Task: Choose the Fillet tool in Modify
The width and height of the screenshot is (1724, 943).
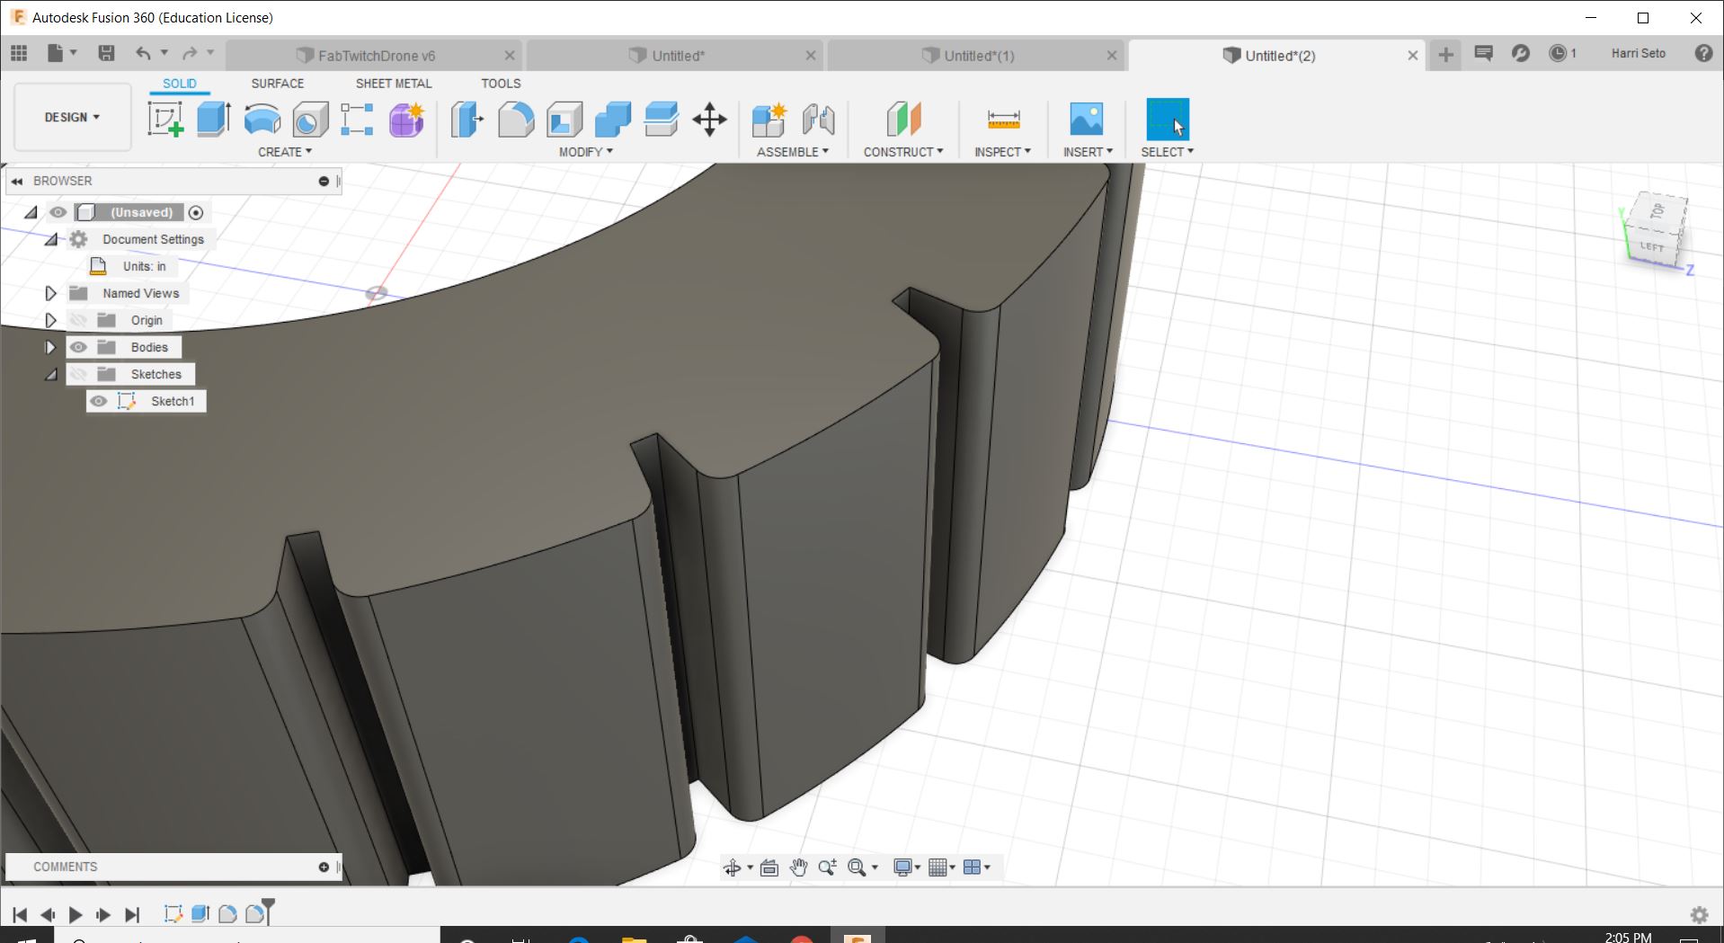Action: 516,120
